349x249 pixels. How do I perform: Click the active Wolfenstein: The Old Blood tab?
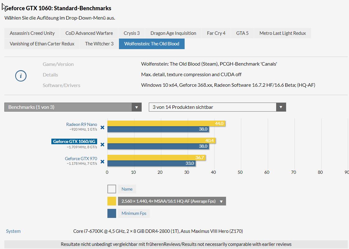(152, 44)
